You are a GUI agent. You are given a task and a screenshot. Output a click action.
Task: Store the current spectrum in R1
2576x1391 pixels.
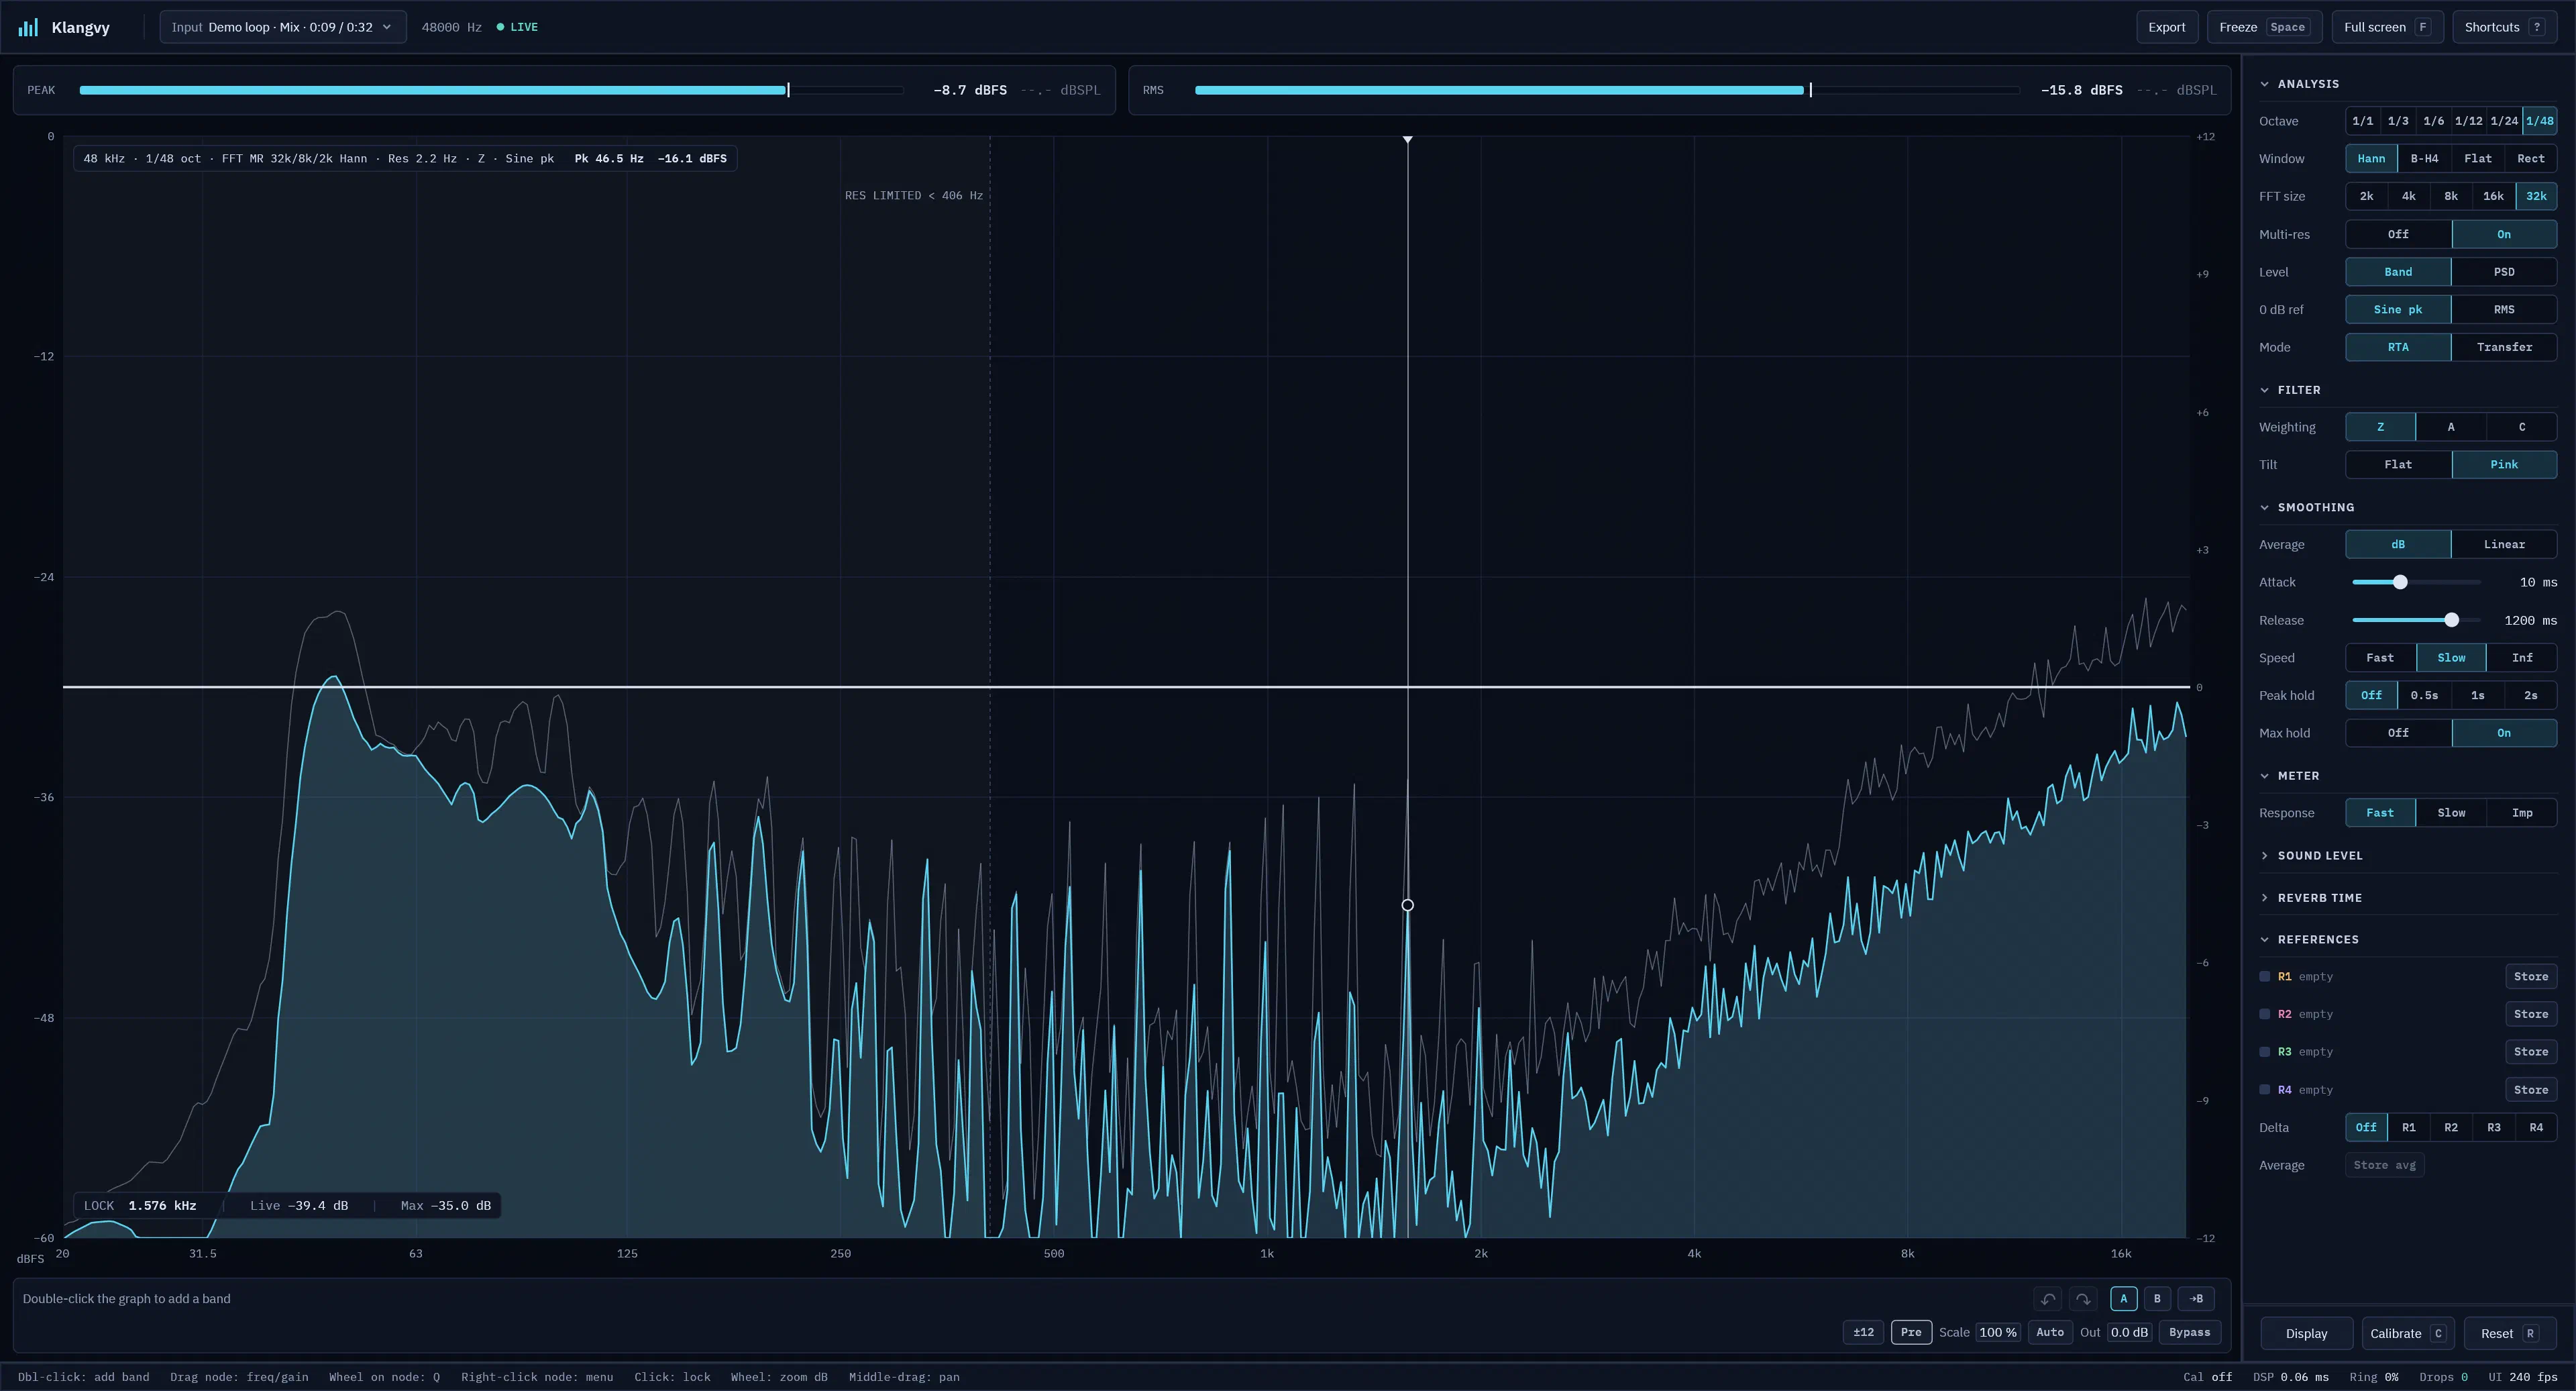[x=2530, y=977]
